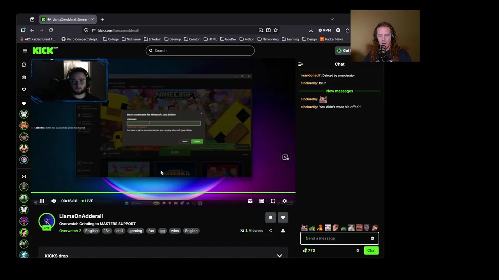Jump to LIVE in player

pos(87,201)
